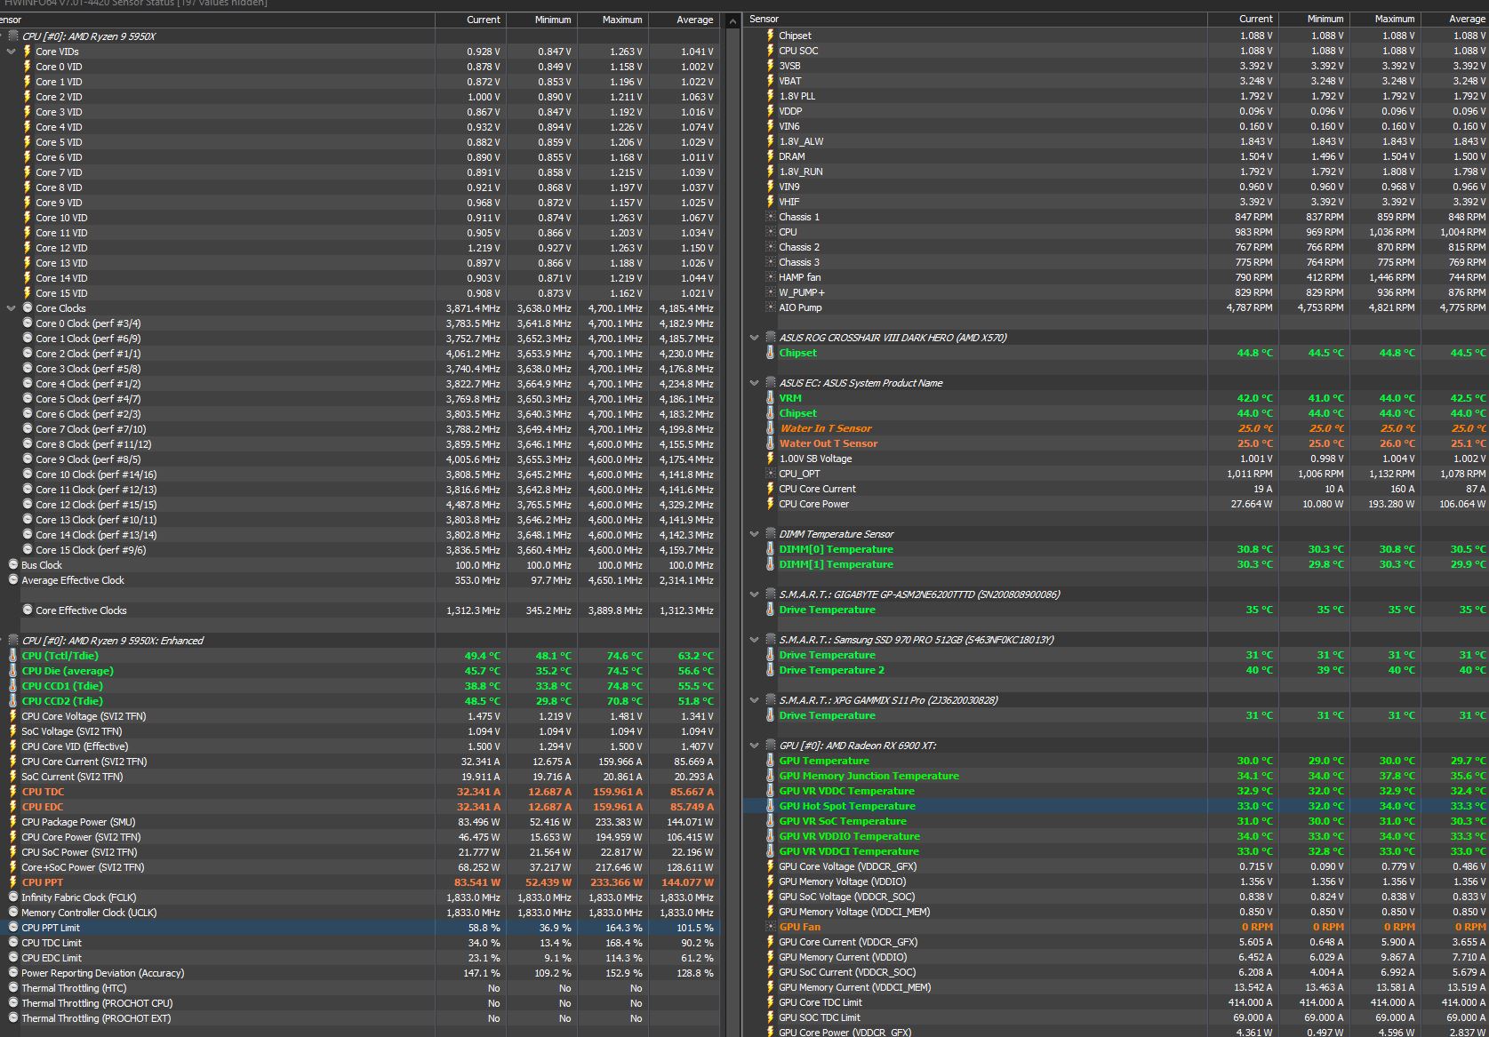This screenshot has height=1037, width=1489.
Task: Click the Average Effective Clock icon
Action: click(13, 580)
